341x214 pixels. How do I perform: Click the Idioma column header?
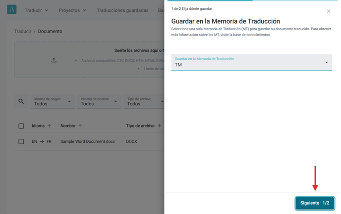click(x=38, y=126)
